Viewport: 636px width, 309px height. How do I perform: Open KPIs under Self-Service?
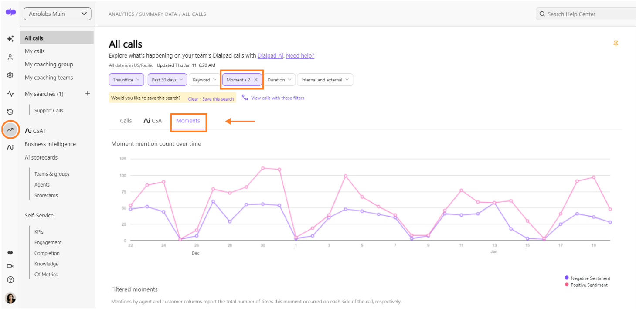(39, 231)
